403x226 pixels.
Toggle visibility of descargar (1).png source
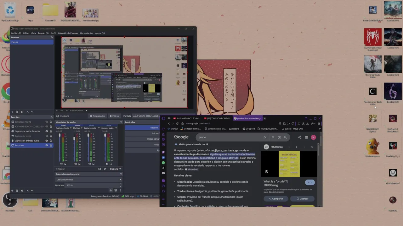coord(47,122)
